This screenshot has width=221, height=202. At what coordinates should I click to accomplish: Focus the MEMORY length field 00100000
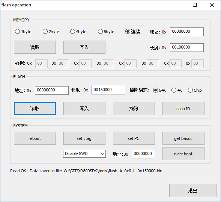[187, 48]
